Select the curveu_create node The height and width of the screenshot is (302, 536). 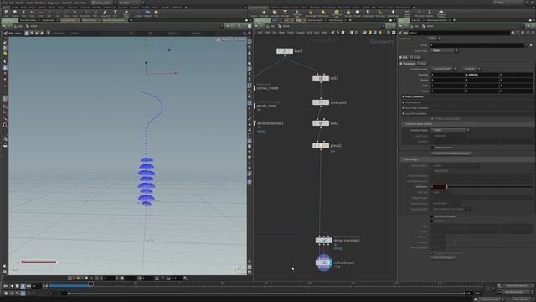[x=267, y=88]
